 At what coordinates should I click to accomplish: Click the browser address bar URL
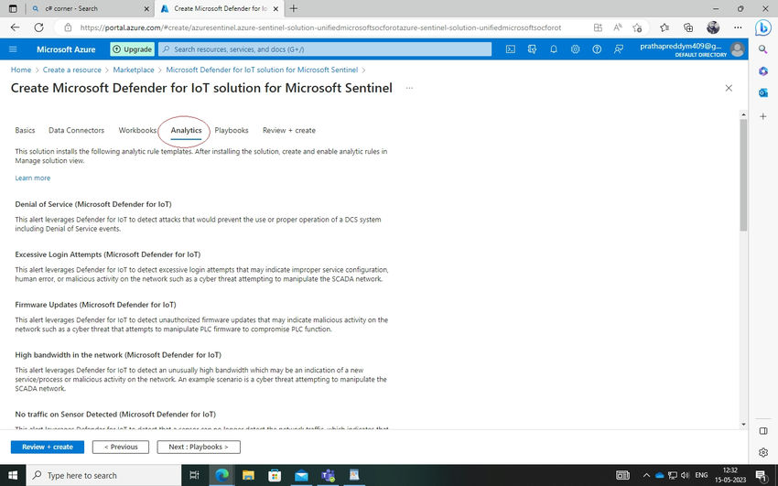coord(320,27)
